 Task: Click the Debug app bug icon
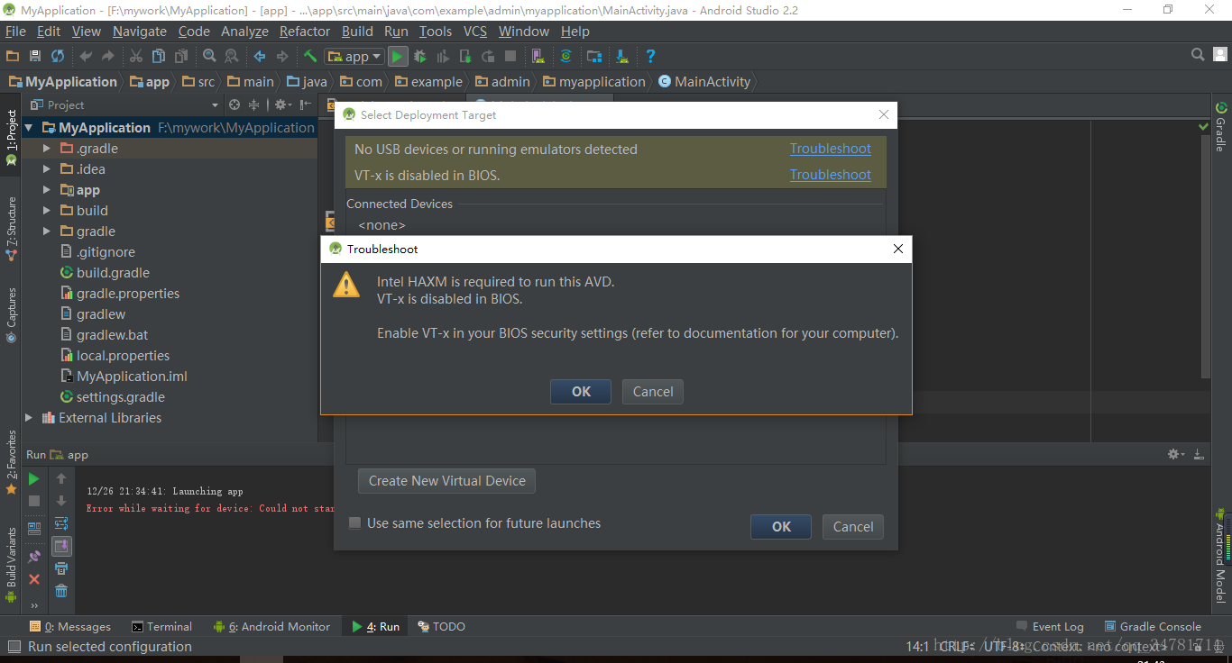point(419,56)
